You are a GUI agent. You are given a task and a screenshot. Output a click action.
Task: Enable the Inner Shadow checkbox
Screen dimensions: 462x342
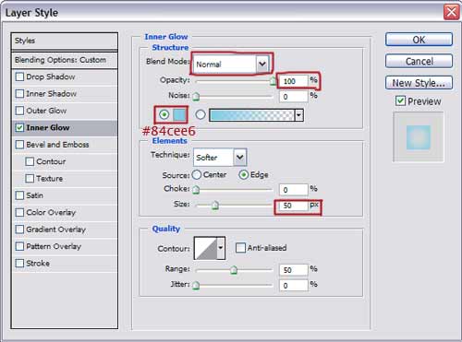pos(19,94)
